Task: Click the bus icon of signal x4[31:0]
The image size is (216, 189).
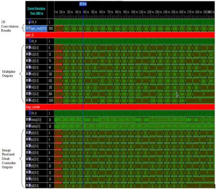Action: pos(30,74)
